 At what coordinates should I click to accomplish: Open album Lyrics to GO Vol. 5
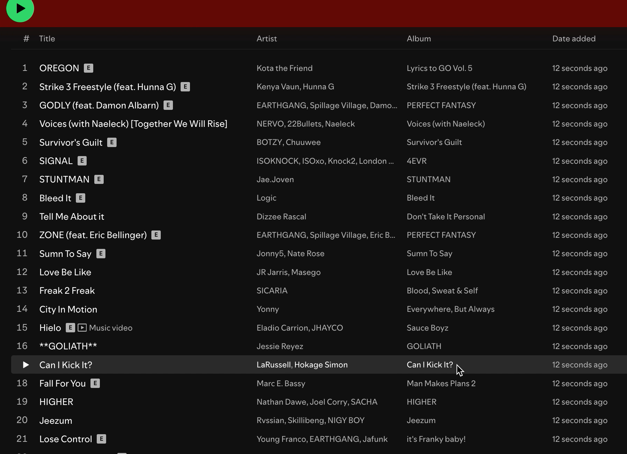439,68
